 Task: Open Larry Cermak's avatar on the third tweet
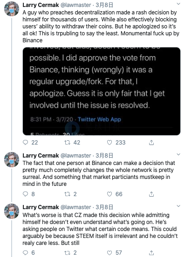12,211
